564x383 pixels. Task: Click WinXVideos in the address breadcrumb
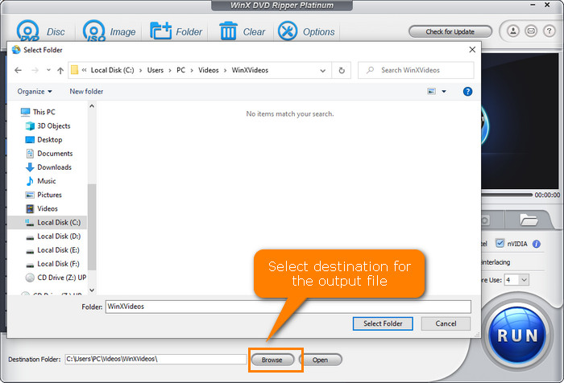point(250,70)
